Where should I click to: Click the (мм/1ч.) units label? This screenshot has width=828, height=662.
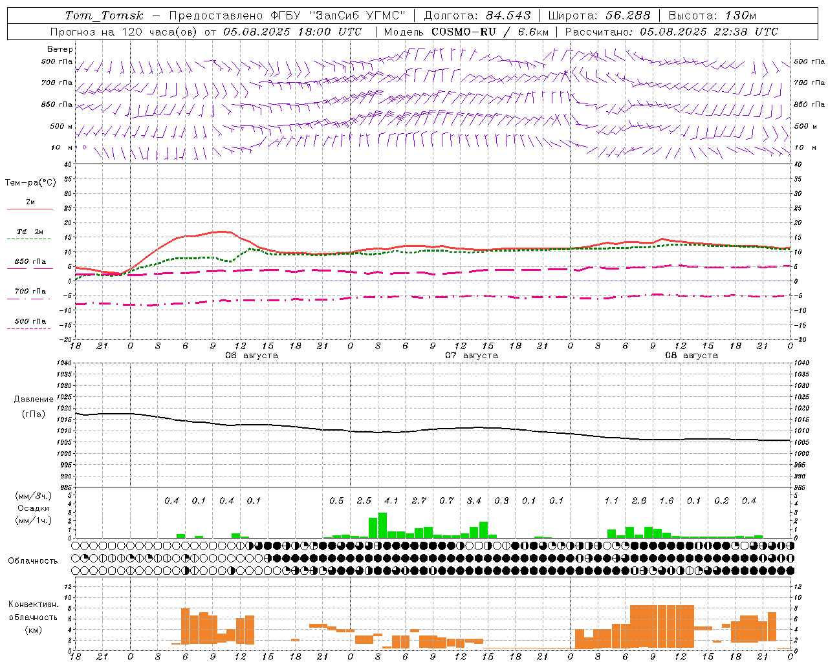(33, 520)
